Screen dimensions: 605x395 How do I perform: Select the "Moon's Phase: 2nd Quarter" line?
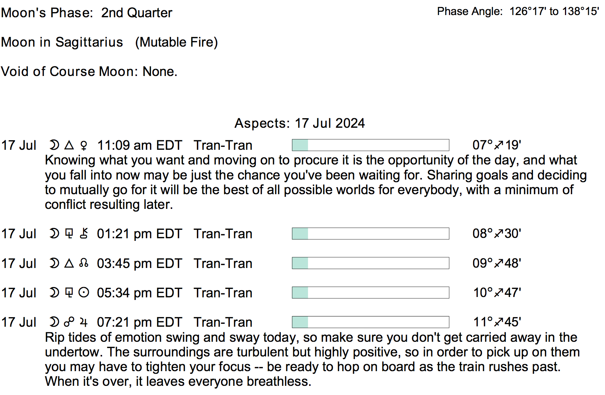click(x=87, y=13)
